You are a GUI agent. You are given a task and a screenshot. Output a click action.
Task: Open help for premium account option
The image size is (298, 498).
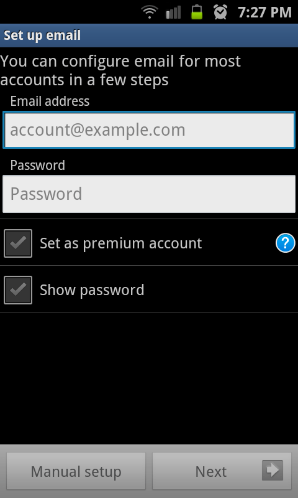[x=285, y=243]
